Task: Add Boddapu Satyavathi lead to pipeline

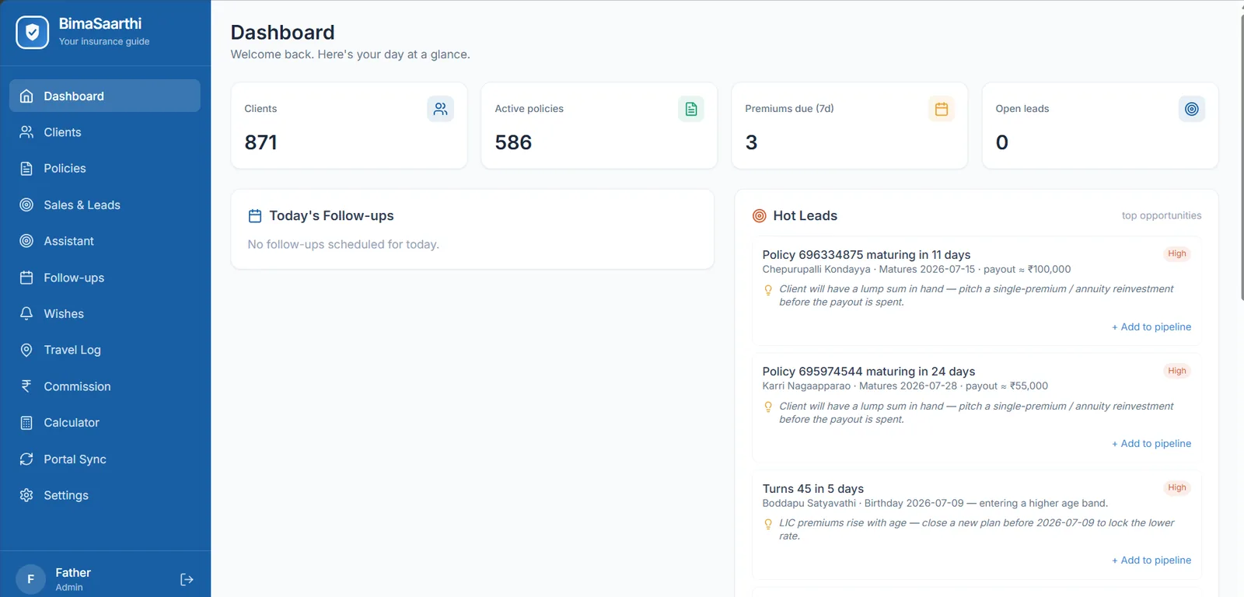Action: [x=1151, y=560]
